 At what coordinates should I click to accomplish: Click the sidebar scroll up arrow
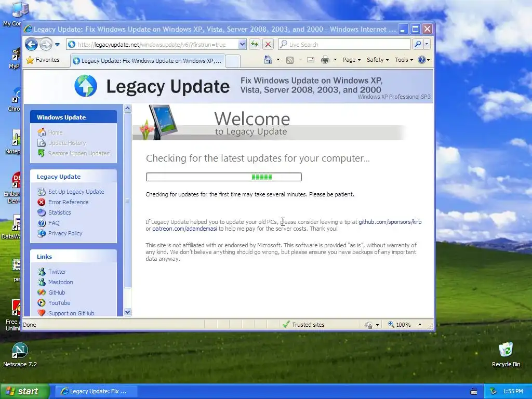click(128, 109)
